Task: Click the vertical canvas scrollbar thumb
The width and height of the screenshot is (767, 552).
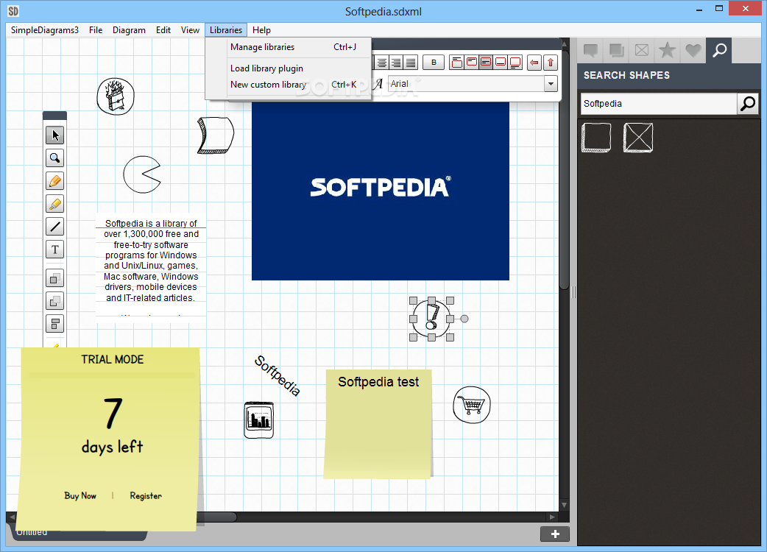Action: (564, 169)
